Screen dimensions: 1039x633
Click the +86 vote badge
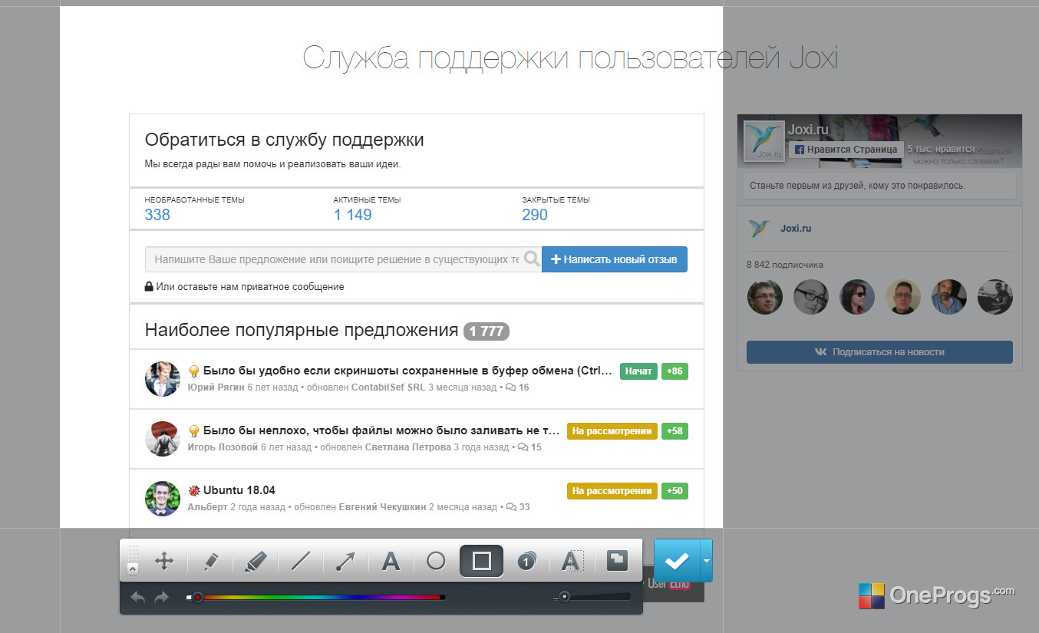click(x=675, y=371)
